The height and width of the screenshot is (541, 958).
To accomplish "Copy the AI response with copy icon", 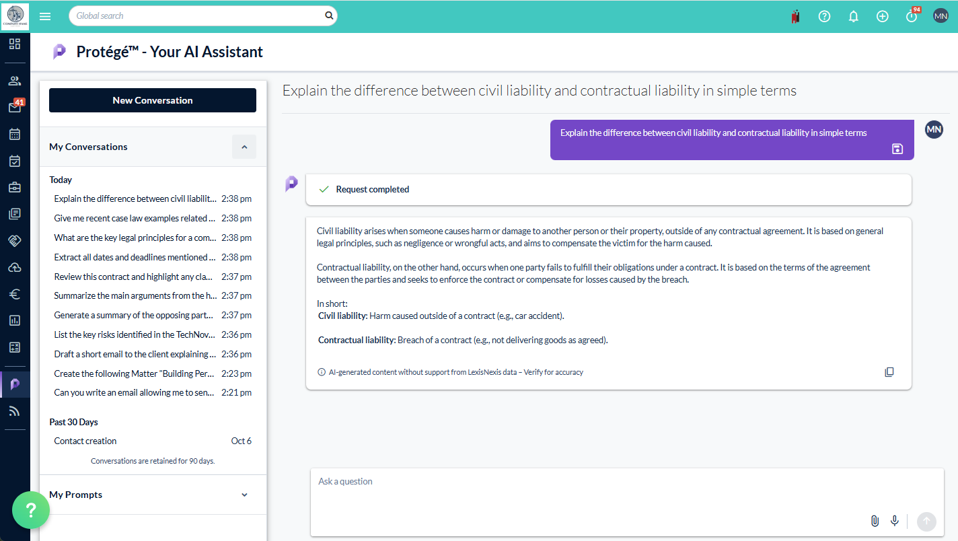I will click(889, 372).
